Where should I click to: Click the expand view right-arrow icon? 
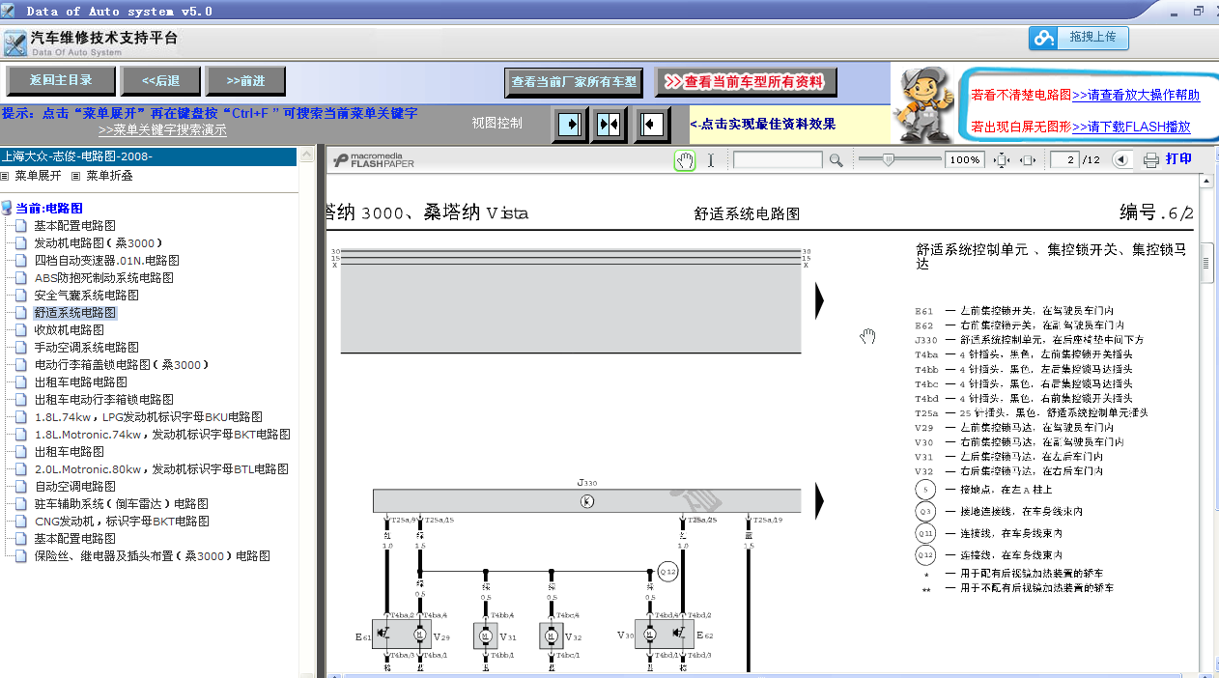571,125
